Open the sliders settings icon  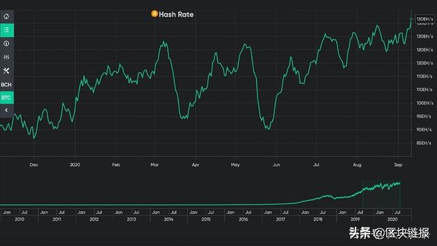point(6,57)
